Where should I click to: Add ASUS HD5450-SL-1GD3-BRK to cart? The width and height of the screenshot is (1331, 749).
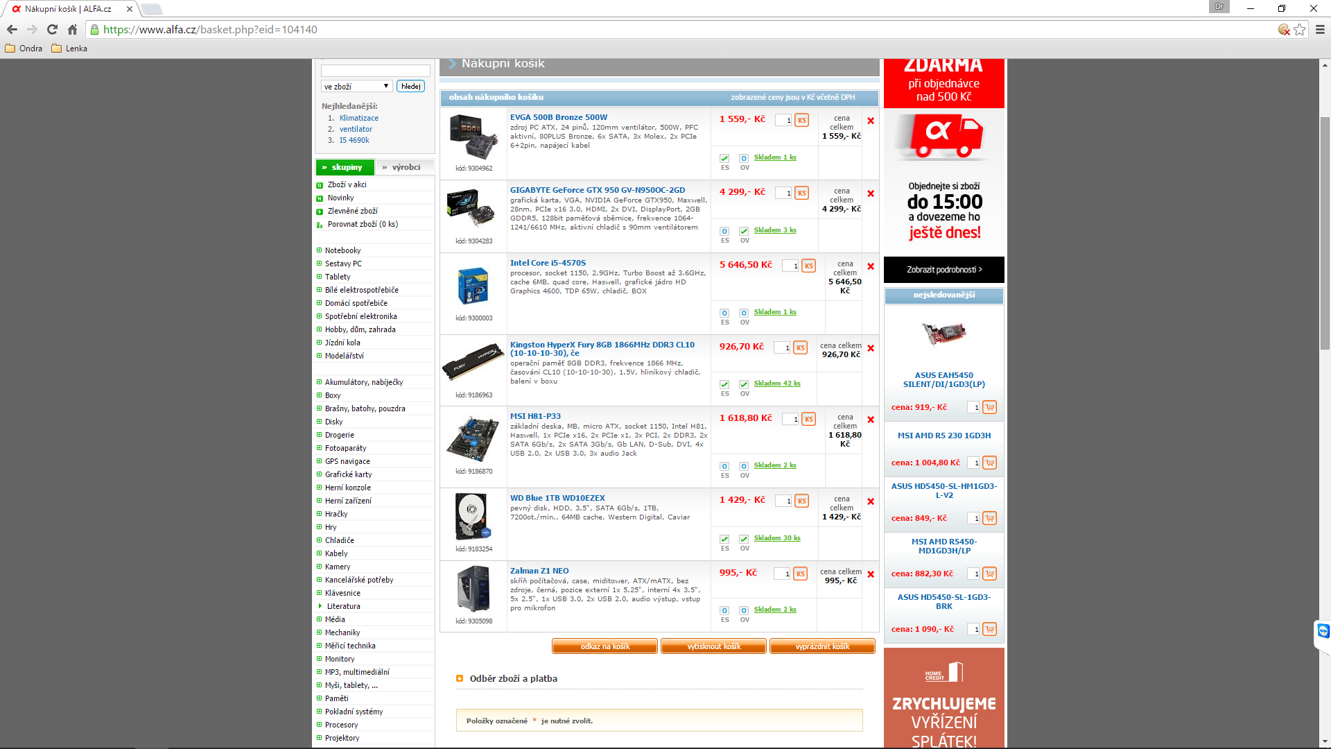[990, 629]
